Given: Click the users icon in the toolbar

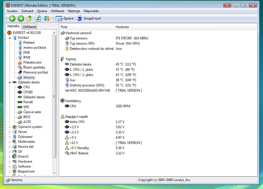Looking at the screenshot, I should point(47,18).
